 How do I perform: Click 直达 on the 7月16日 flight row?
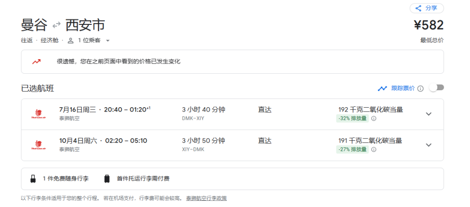click(265, 109)
